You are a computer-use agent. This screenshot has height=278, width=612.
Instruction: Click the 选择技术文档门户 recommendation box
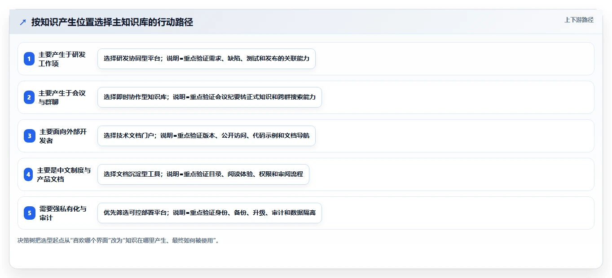(207, 136)
